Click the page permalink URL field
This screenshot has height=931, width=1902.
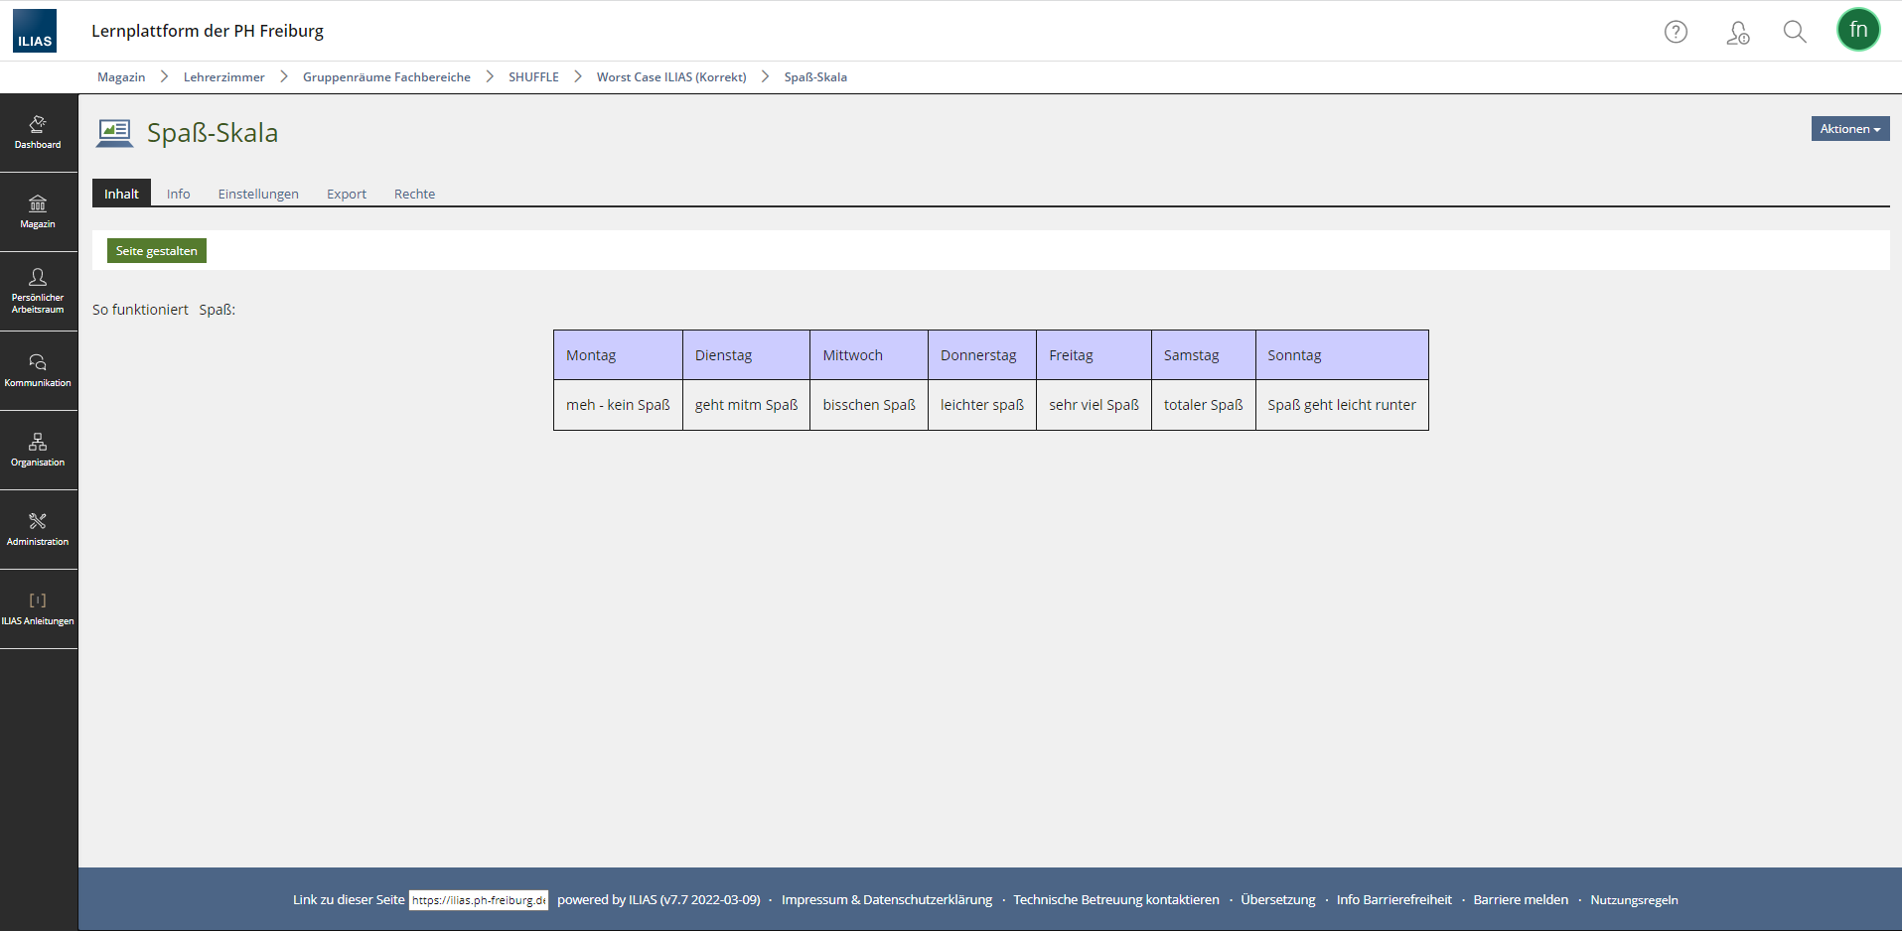point(479,900)
